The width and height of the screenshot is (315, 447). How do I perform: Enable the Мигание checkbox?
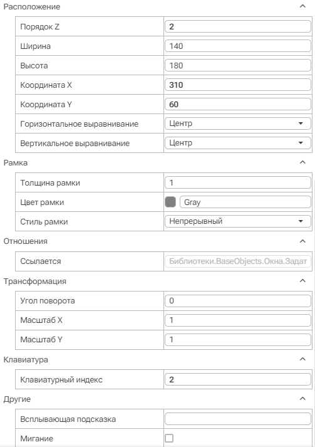169,438
